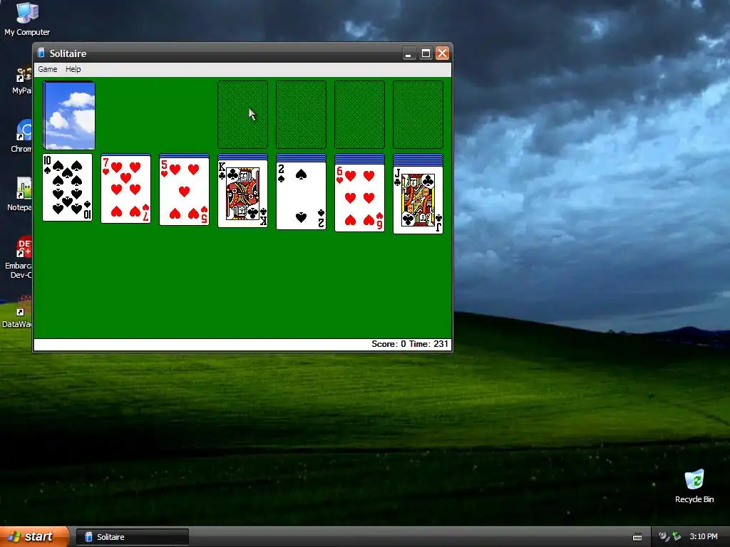
Task: Click the fourth empty foundation slot
Action: point(418,115)
